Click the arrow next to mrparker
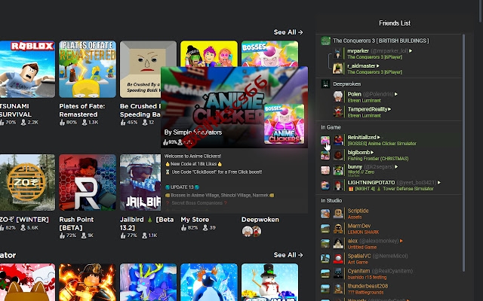483x301 pixels. tap(411, 51)
